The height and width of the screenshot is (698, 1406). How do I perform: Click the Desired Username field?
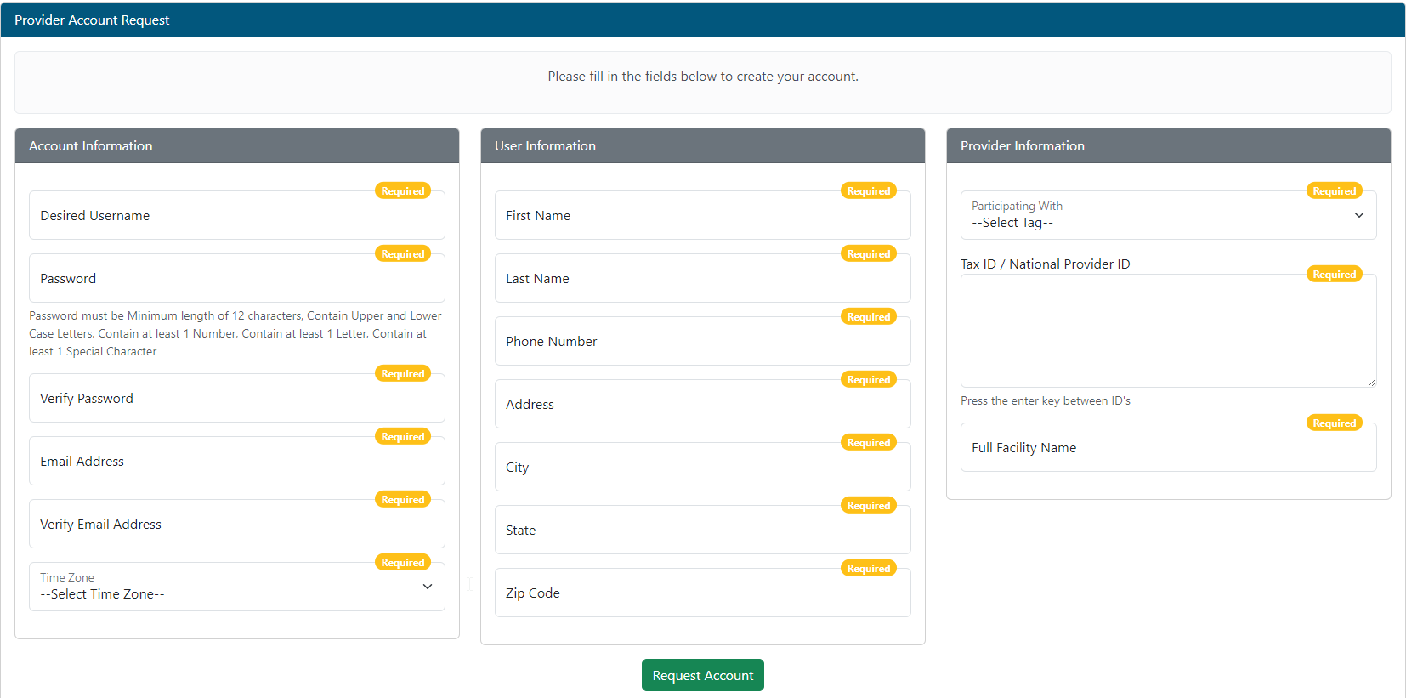[x=237, y=215]
